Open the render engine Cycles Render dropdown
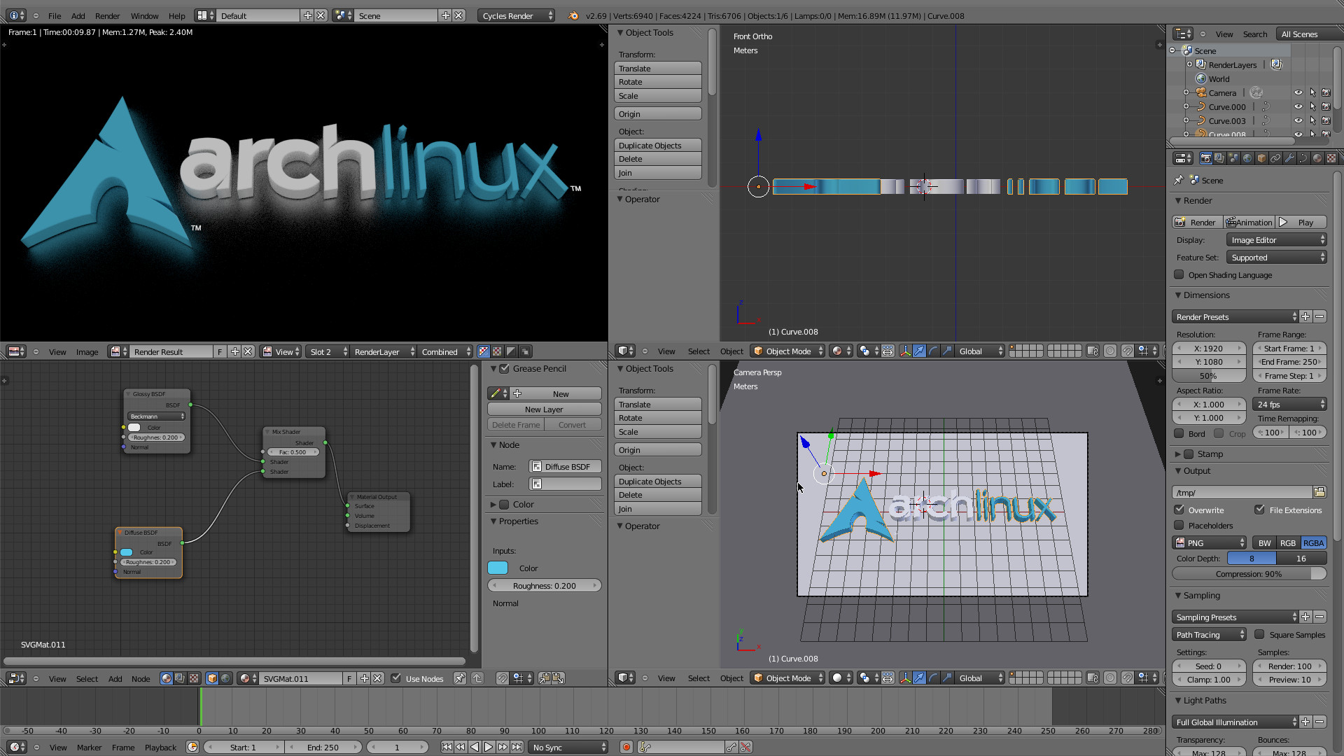The image size is (1344, 756). pyautogui.click(x=517, y=15)
